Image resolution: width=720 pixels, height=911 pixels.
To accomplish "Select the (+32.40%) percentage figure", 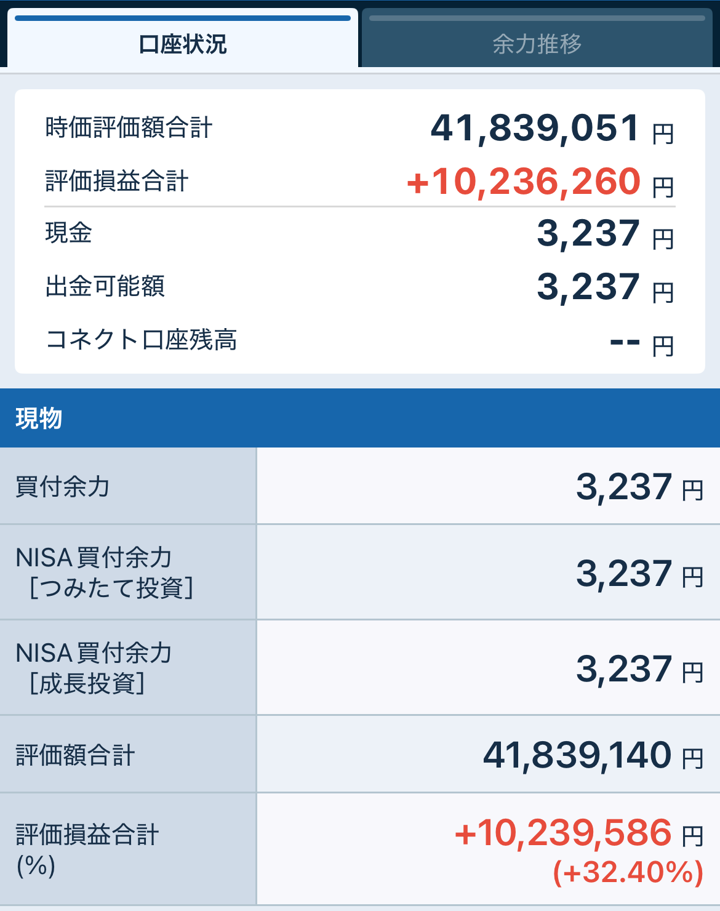I will pos(628,872).
